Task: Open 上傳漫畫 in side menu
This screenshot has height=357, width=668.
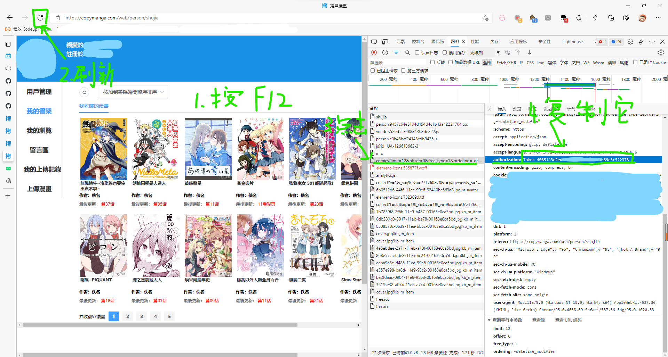Action: (x=39, y=189)
